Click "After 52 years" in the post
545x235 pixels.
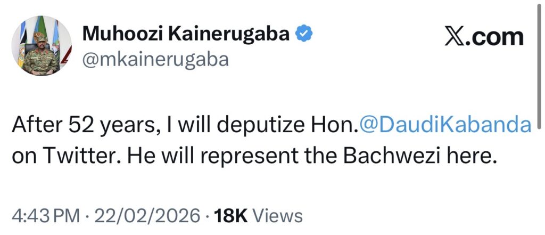[x=75, y=125]
